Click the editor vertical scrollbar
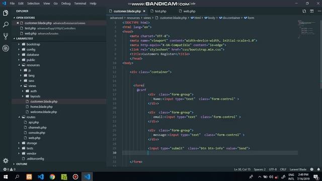 [321, 54]
